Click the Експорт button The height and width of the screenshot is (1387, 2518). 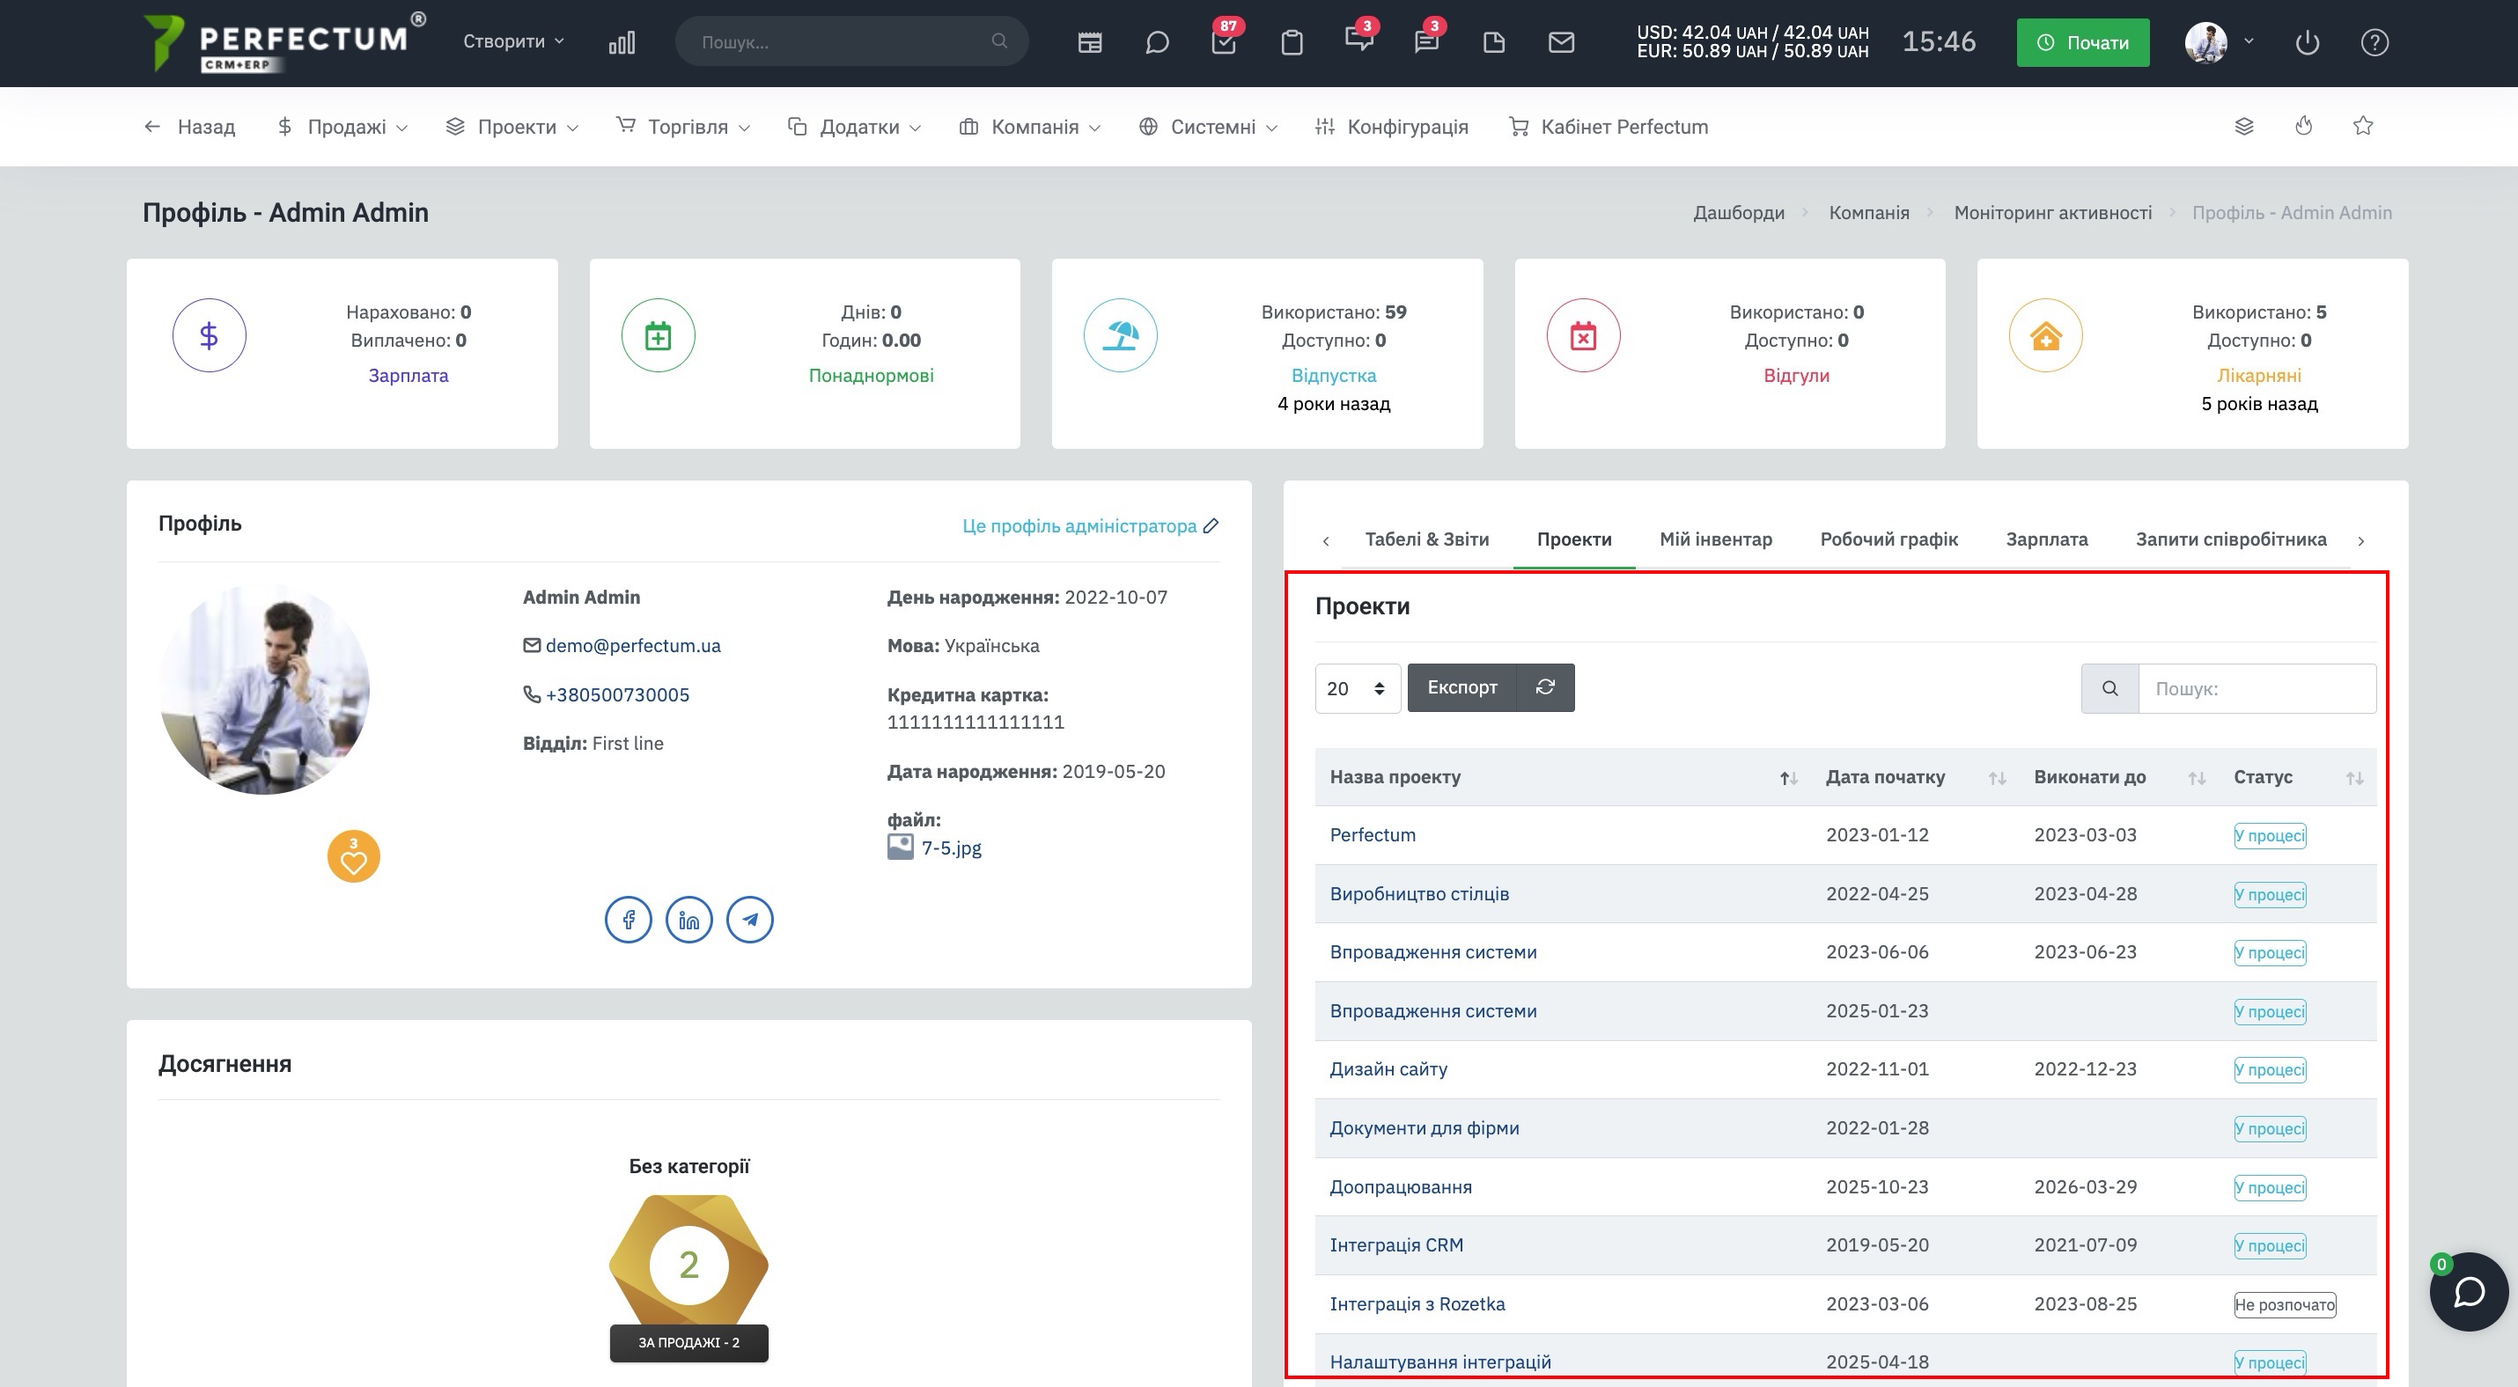[1461, 687]
